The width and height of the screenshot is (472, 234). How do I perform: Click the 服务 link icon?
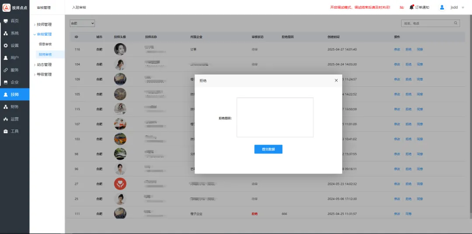point(6,70)
